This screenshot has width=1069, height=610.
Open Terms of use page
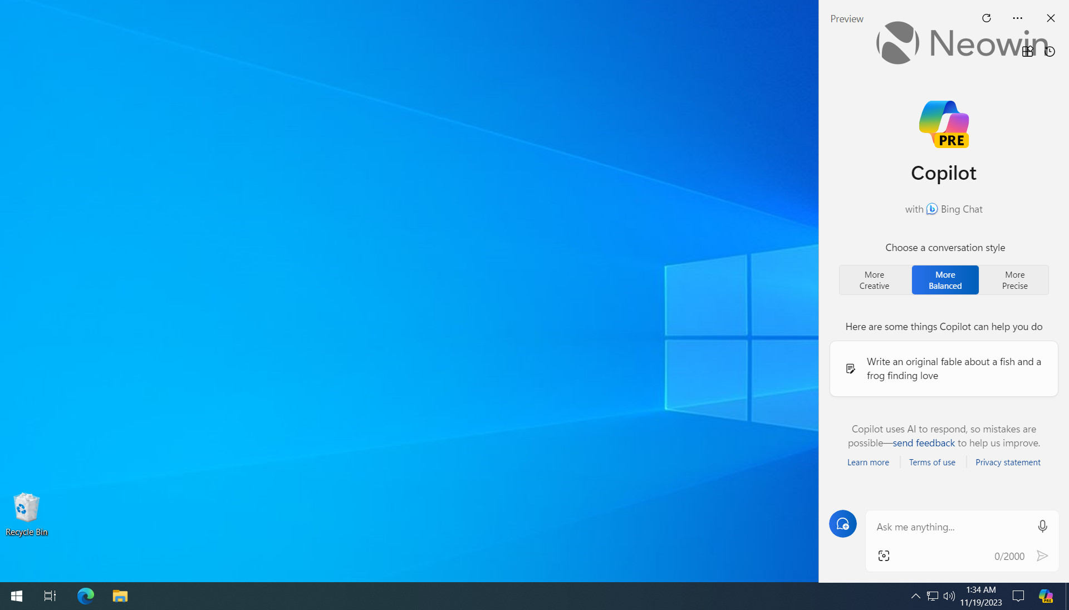pyautogui.click(x=933, y=462)
